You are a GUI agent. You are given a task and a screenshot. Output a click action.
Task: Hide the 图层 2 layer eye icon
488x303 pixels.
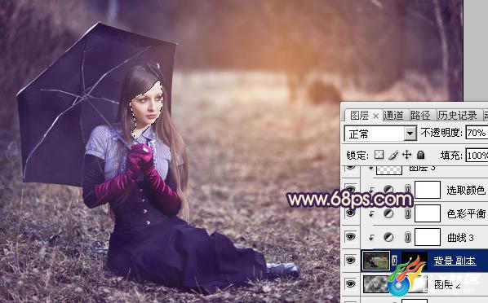point(350,283)
